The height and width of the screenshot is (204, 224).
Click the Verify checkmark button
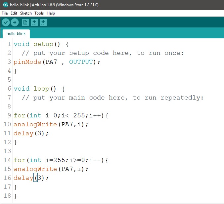click(6, 22)
